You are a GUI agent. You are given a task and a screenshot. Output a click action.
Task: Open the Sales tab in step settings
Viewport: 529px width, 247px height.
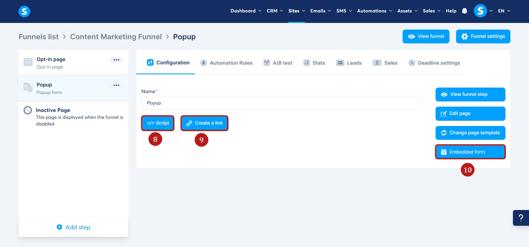(x=385, y=63)
